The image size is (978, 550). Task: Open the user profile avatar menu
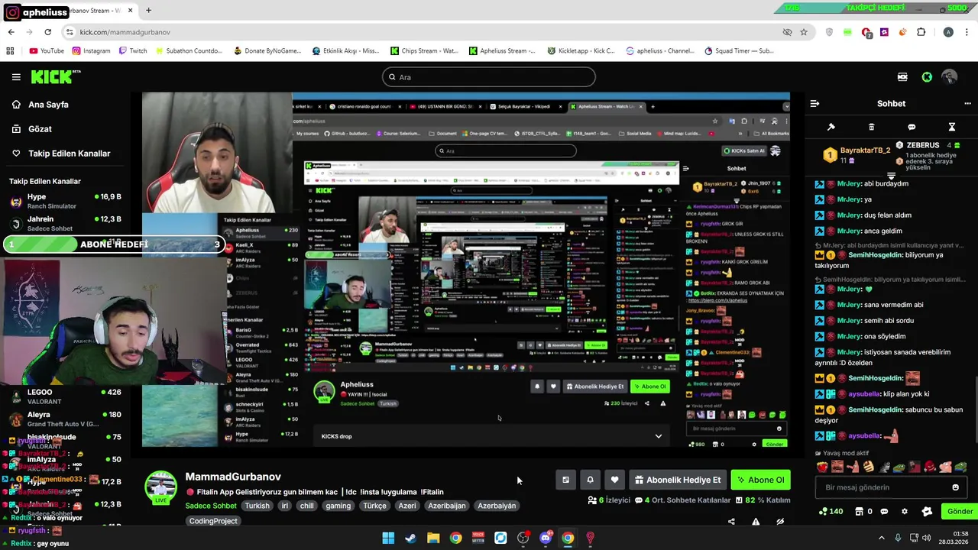[950, 77]
